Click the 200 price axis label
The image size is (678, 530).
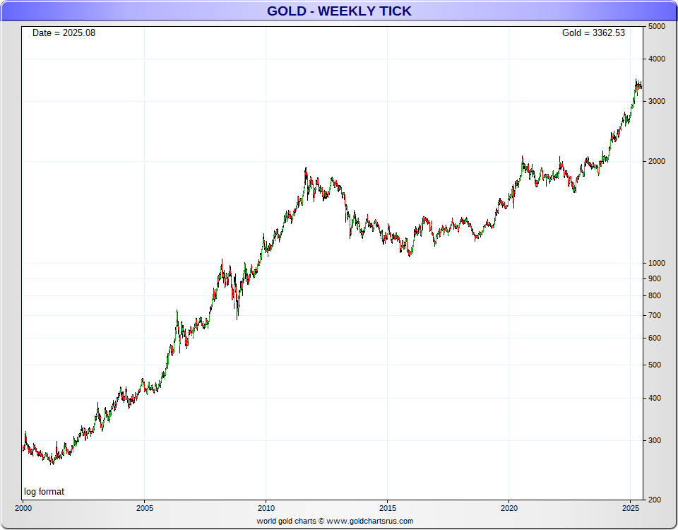point(655,500)
